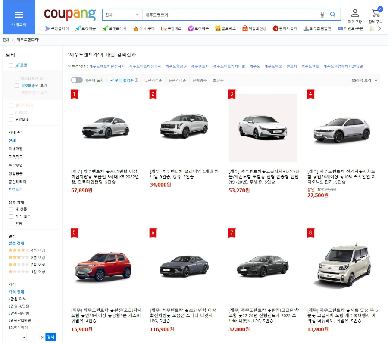This screenshot has height=343, width=388.
Task: Click the maximum price input field
Action: click(33, 337)
